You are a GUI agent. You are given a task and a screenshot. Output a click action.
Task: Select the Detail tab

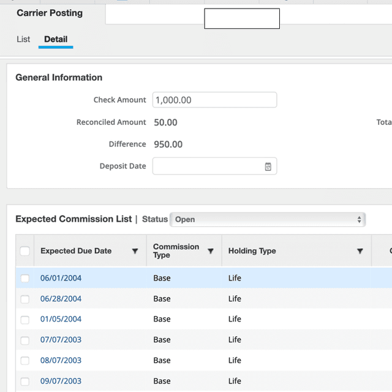pyautogui.click(x=56, y=39)
